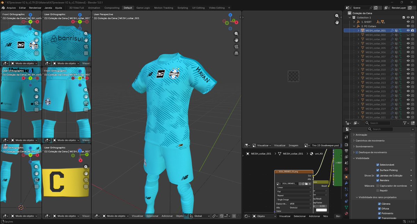Open the Physics properties tab icon
Viewport: 417px width, 224px height.
click(x=346, y=195)
